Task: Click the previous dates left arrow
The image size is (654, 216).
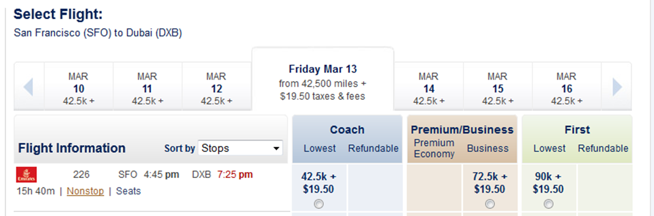Action: coord(28,87)
